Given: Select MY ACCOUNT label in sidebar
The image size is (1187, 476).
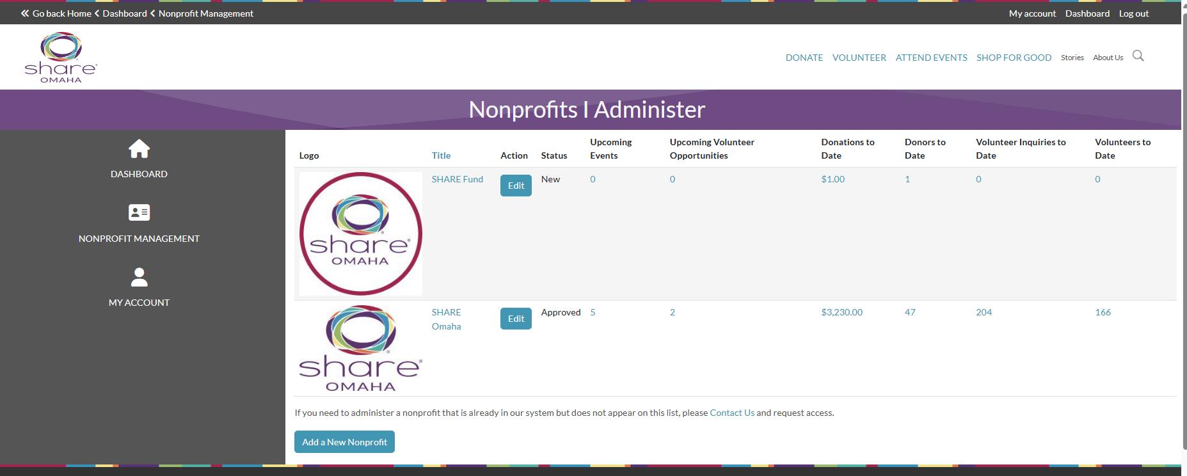Looking at the screenshot, I should pyautogui.click(x=139, y=303).
